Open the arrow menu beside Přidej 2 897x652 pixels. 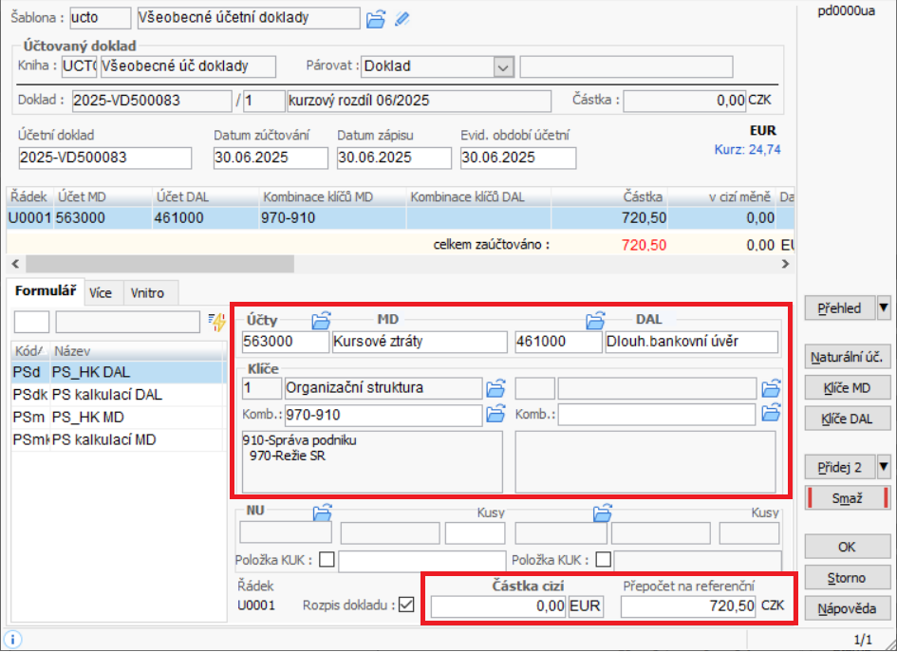pyautogui.click(x=884, y=467)
